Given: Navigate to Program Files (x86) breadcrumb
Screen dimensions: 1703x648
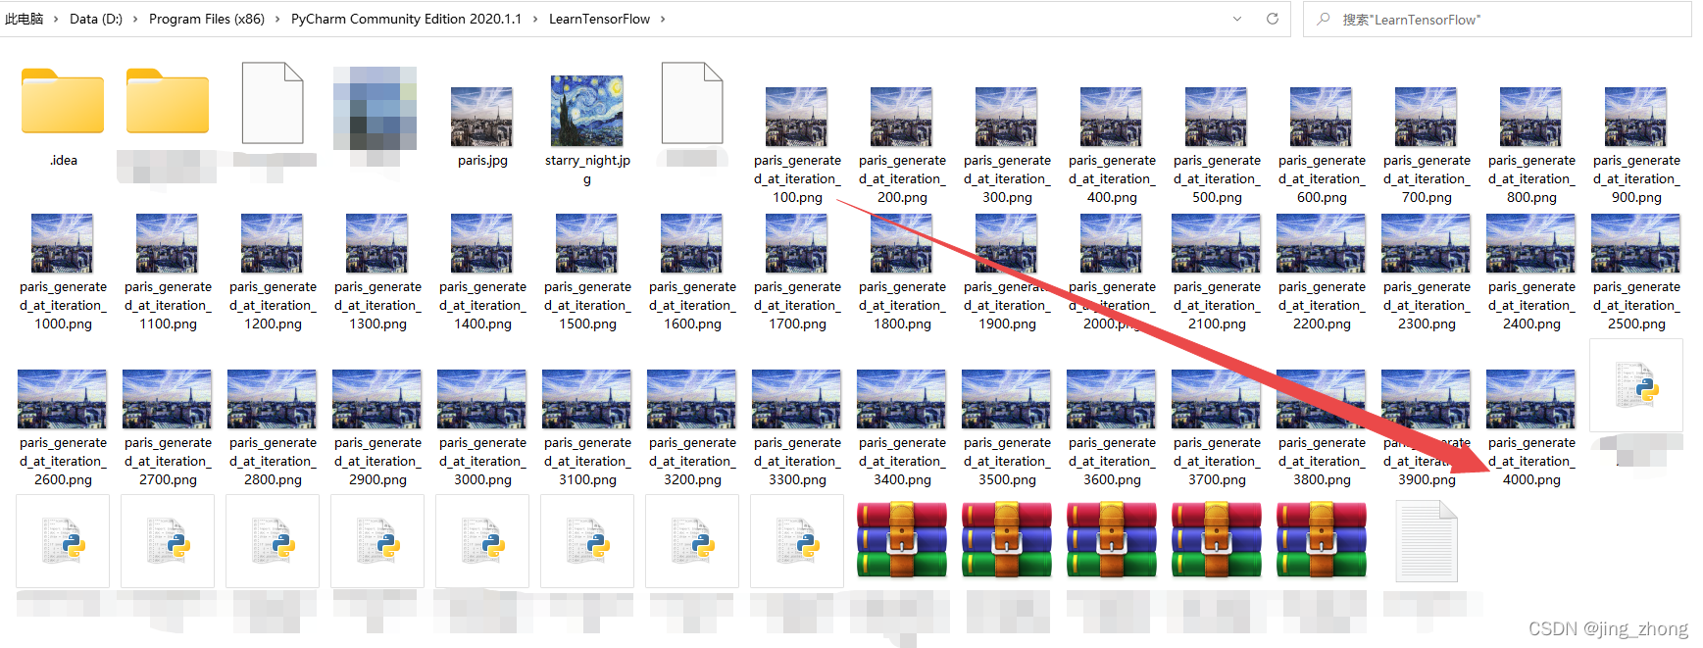Looking at the screenshot, I should pyautogui.click(x=207, y=19).
